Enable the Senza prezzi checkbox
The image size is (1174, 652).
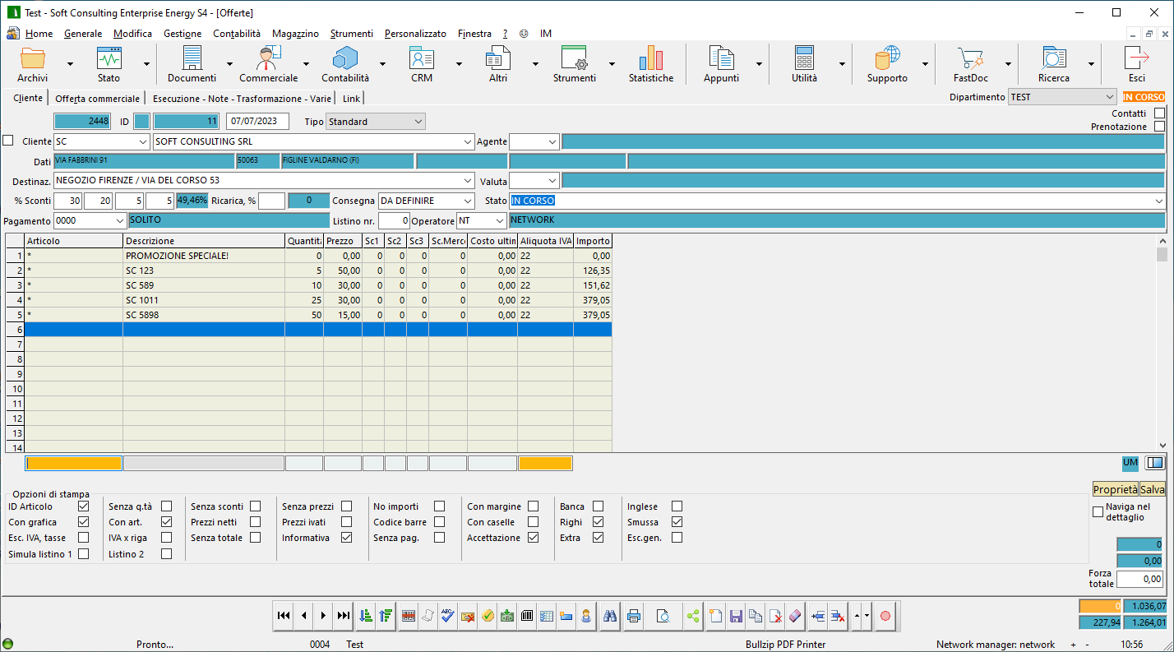[x=346, y=506]
